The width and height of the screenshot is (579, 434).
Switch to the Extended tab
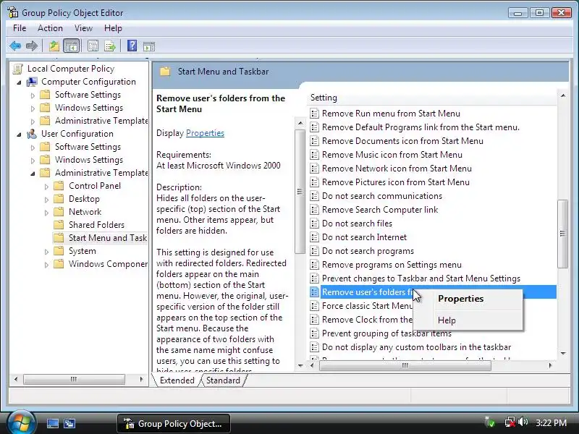point(177,380)
